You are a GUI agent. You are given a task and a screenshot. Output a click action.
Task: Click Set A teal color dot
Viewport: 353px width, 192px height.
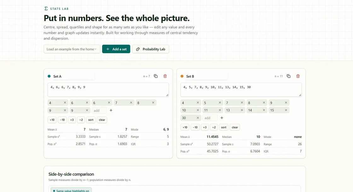click(x=49, y=76)
